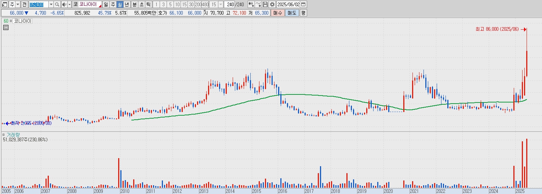Choose interval 5 button
The image size is (542, 194).
coord(170,4)
